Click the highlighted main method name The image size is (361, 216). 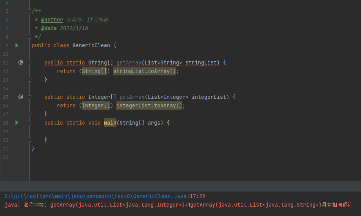pos(110,123)
